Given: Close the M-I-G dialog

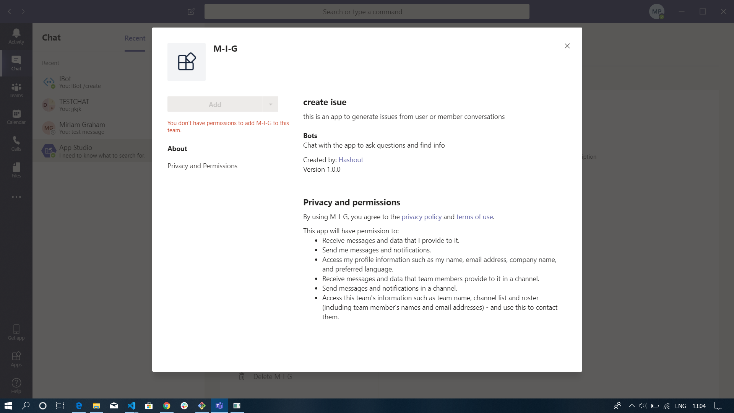Looking at the screenshot, I should tap(567, 46).
